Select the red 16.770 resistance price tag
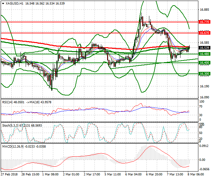The height and width of the screenshot is (178, 211). tap(204, 22)
